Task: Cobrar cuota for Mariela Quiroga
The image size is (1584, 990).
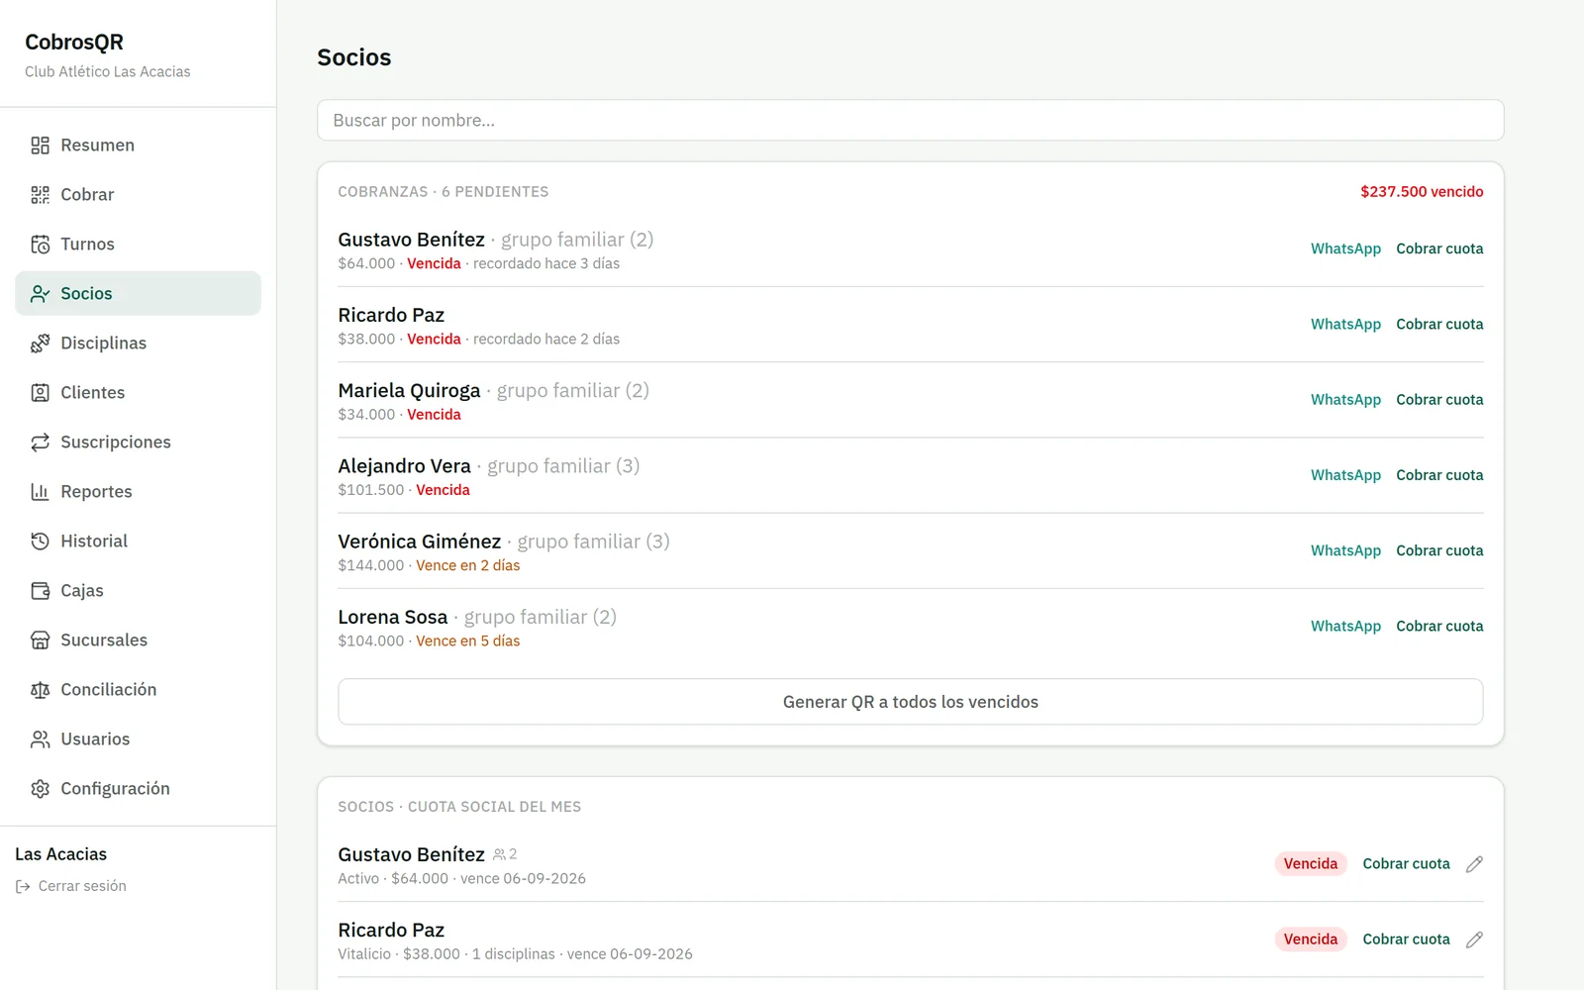Action: tap(1439, 400)
